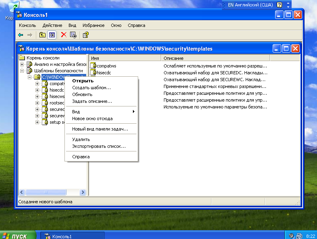Click icon beside Шаблоны безопасности
Screen dimensions: 317x239
point(29,71)
